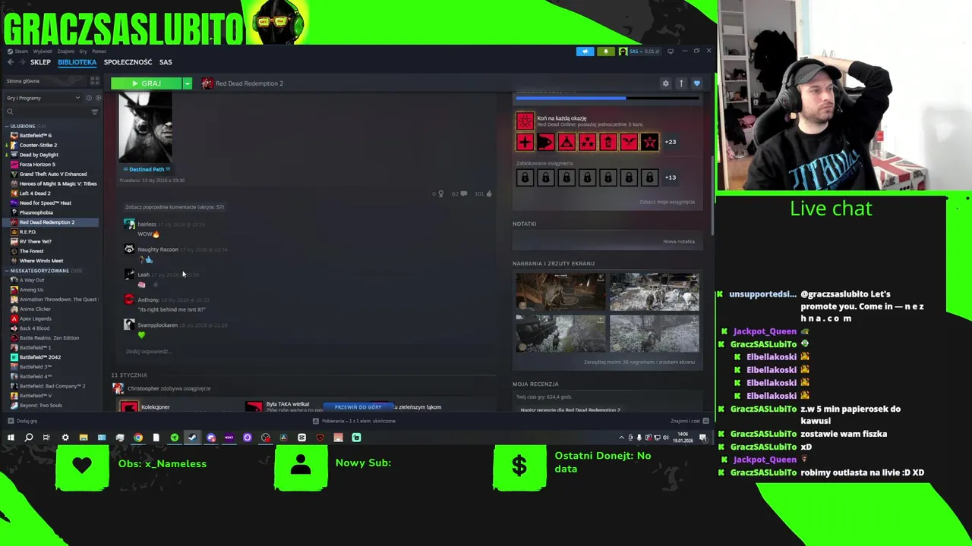The height and width of the screenshot is (546, 972).
Task: Click the Steam taskbar icon
Action: point(192,438)
